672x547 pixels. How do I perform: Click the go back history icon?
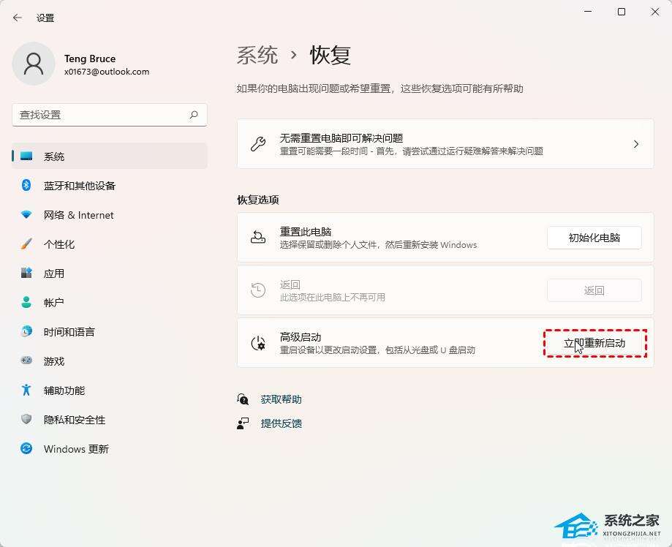(258, 290)
